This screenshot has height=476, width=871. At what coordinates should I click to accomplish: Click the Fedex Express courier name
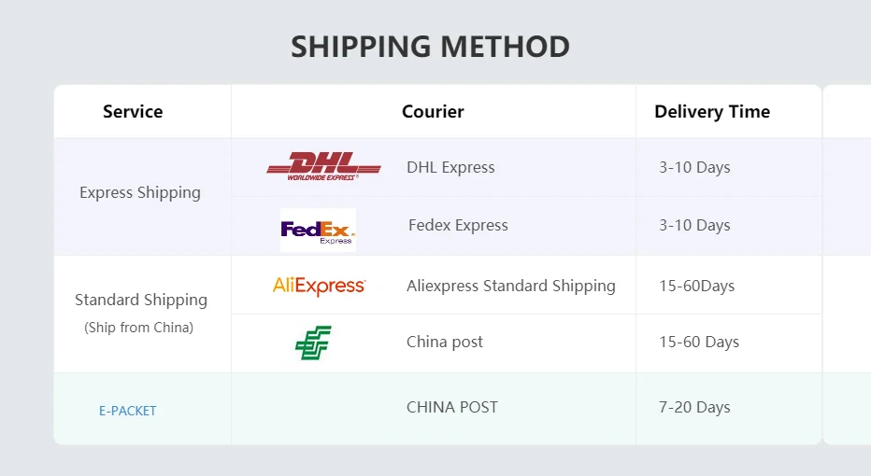(458, 225)
